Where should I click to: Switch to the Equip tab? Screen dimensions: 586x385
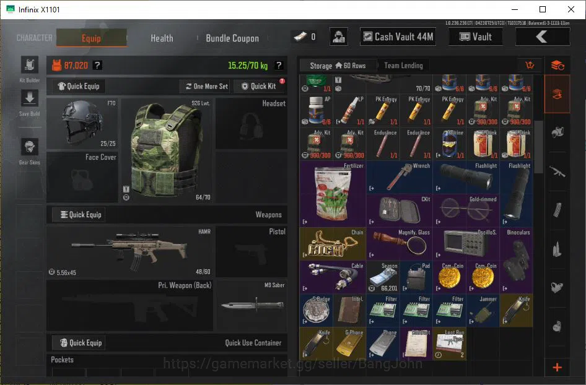[92, 38]
